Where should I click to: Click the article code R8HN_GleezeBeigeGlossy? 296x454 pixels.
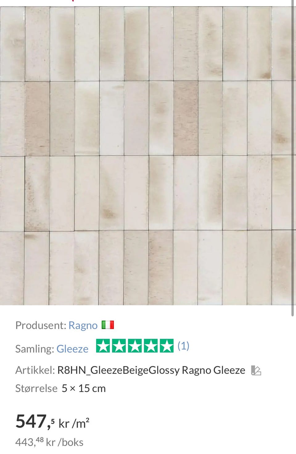[118, 370]
